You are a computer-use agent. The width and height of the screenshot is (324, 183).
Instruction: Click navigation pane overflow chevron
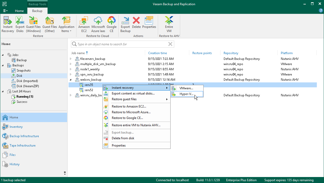[x=65, y=173]
